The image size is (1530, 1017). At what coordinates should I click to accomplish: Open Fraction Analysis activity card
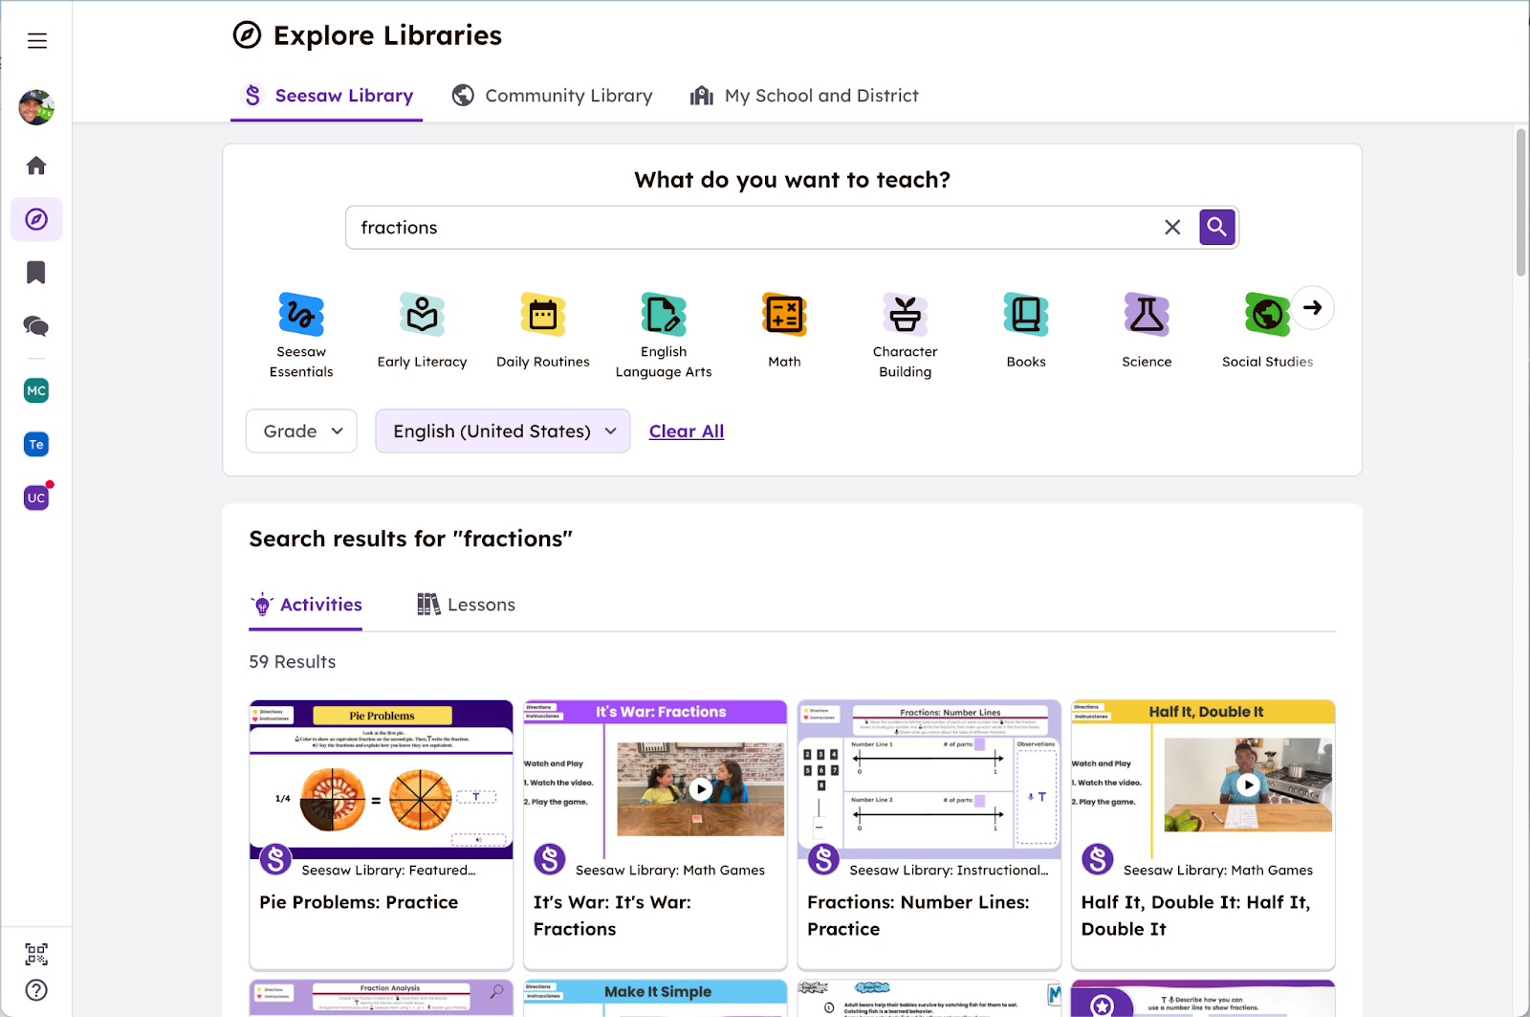381,997
